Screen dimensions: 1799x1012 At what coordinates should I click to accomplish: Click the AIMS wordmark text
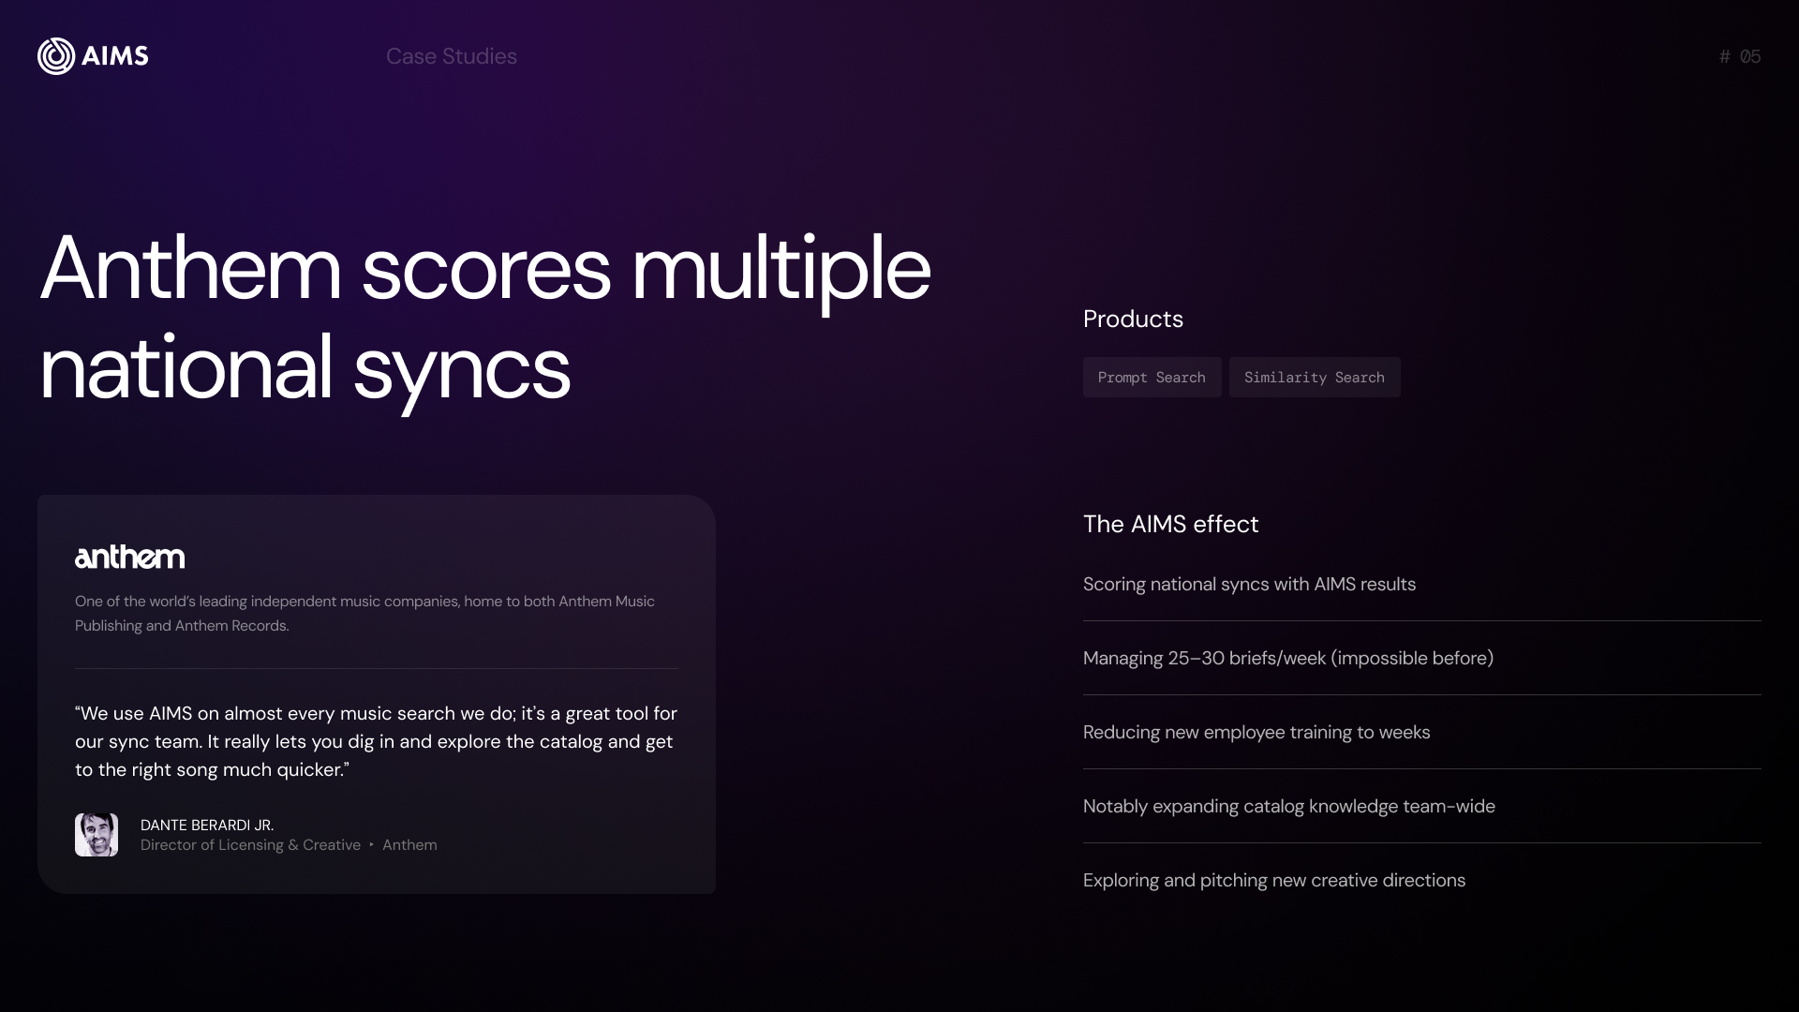click(x=115, y=56)
